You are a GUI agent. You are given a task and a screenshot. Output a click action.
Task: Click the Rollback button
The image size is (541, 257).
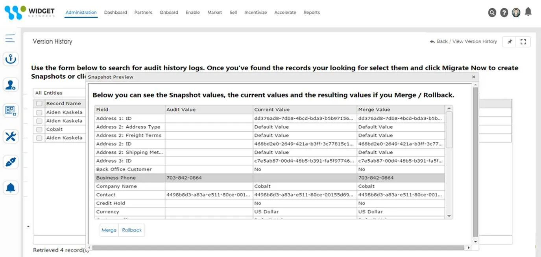click(x=132, y=230)
